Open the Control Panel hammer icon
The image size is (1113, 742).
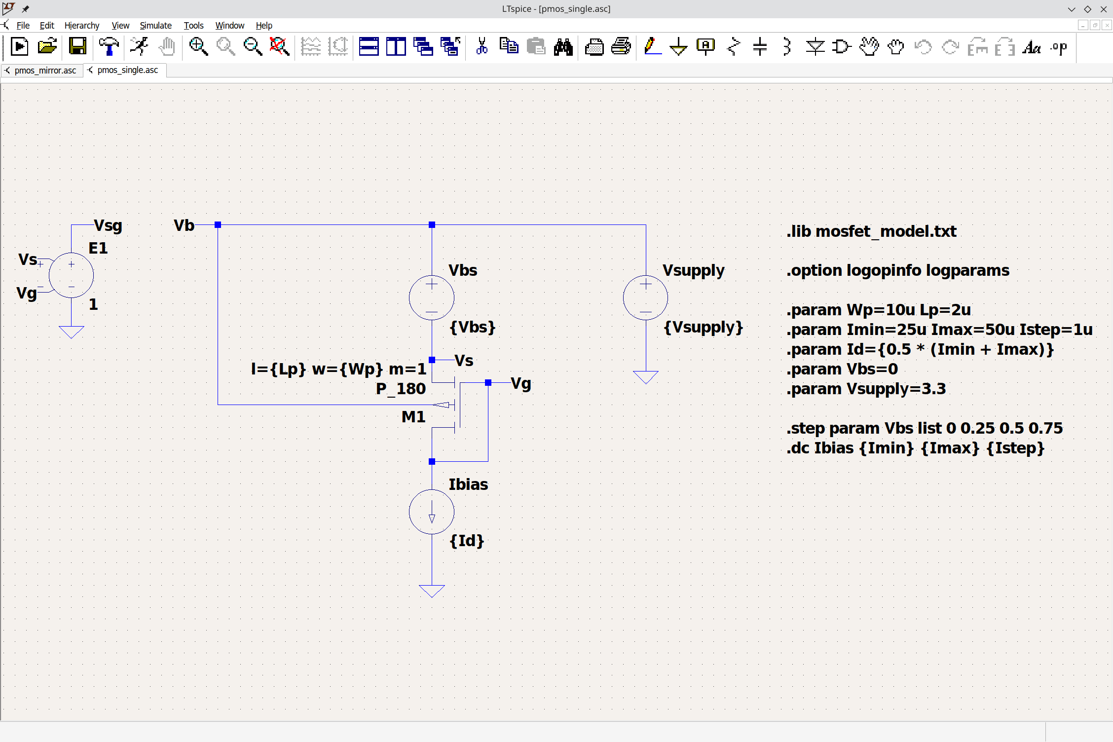(x=109, y=47)
